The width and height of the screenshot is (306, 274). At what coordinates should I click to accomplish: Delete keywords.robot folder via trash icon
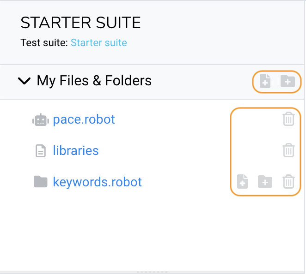[x=288, y=181]
